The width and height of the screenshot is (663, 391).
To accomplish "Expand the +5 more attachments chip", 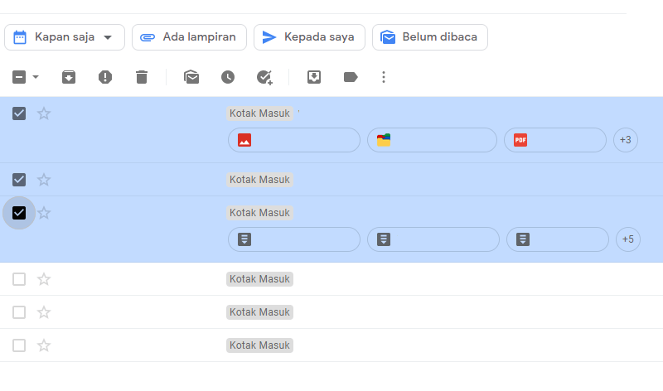I will pyautogui.click(x=628, y=239).
